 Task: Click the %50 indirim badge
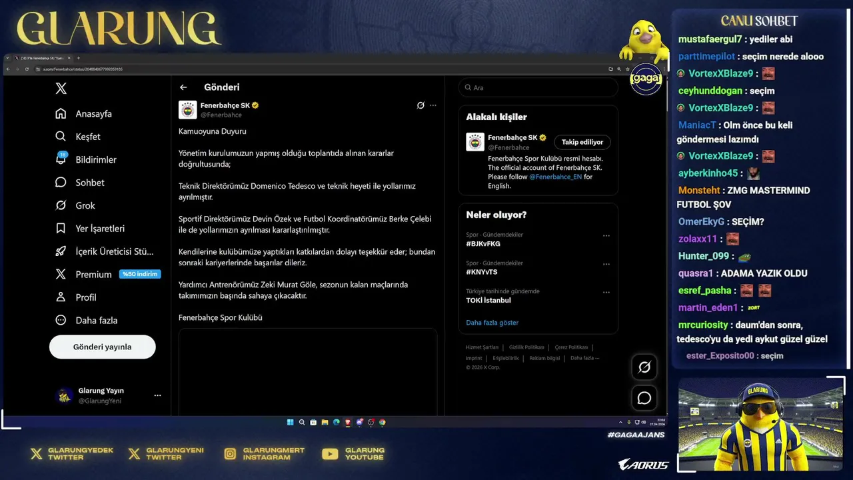(x=140, y=274)
